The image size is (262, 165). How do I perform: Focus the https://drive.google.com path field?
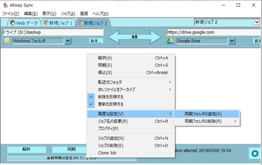214,32
